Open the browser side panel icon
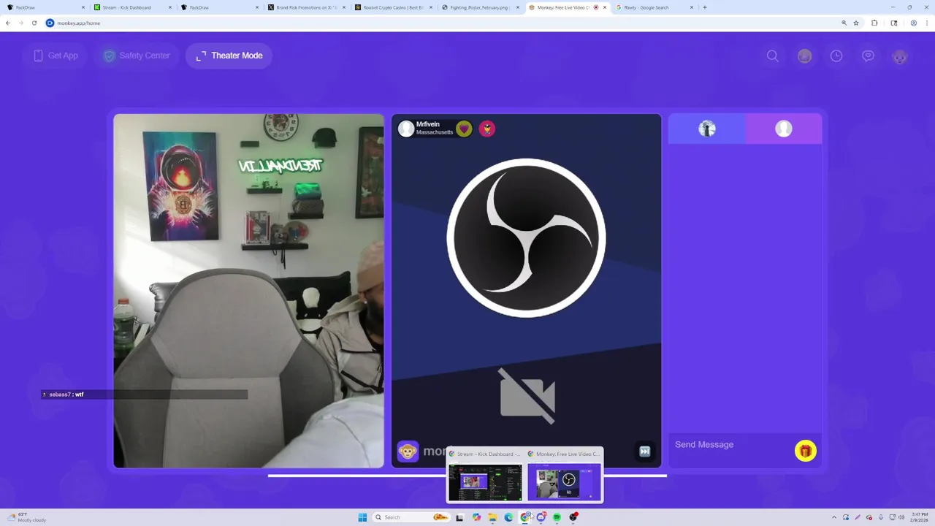Image resolution: width=935 pixels, height=526 pixels. point(894,23)
